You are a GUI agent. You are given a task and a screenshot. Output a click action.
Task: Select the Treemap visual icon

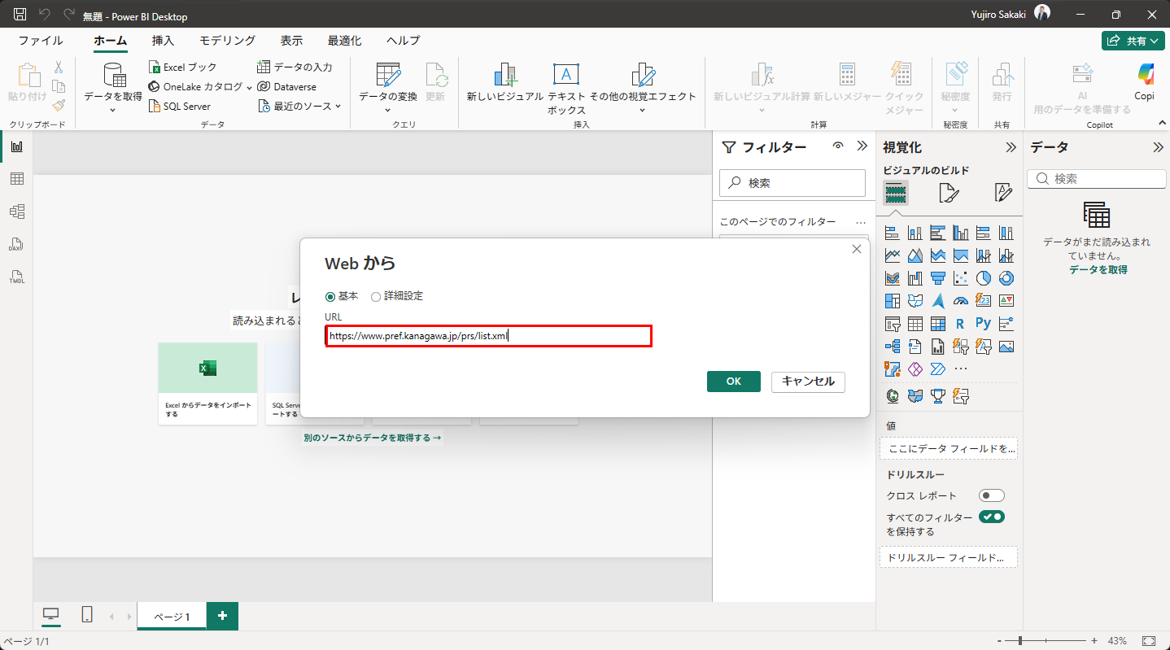[892, 301]
